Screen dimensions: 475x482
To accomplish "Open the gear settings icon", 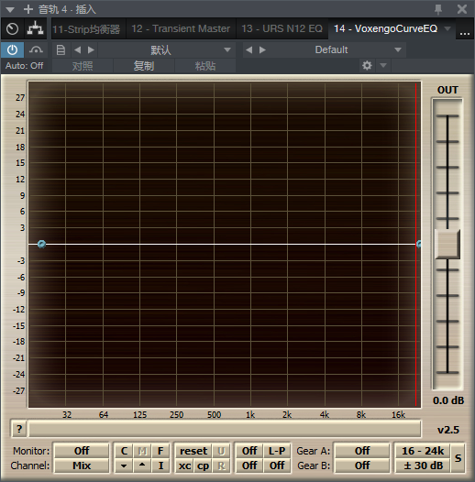I will [x=367, y=65].
